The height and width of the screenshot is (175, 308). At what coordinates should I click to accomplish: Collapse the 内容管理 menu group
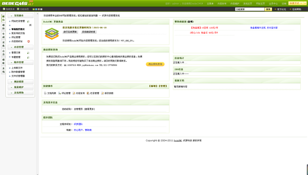(x=20, y=47)
